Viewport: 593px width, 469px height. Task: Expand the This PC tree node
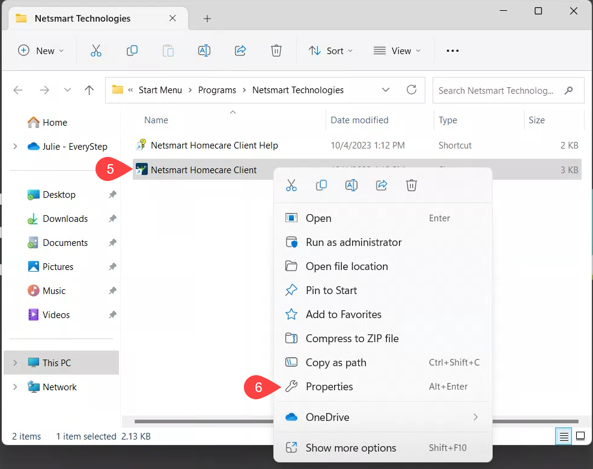[16, 363]
